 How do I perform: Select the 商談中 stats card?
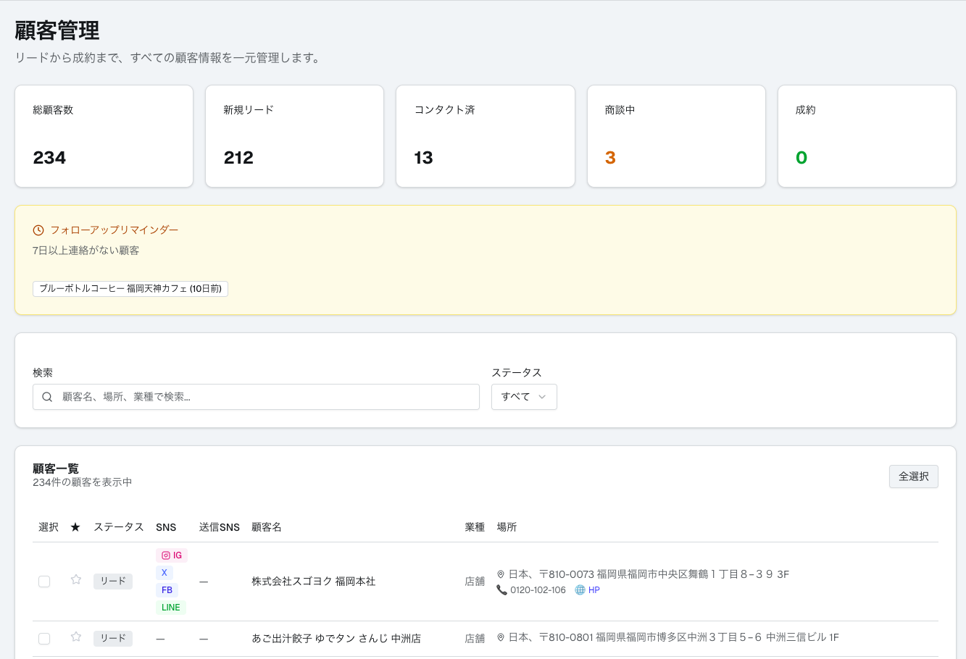[675, 136]
